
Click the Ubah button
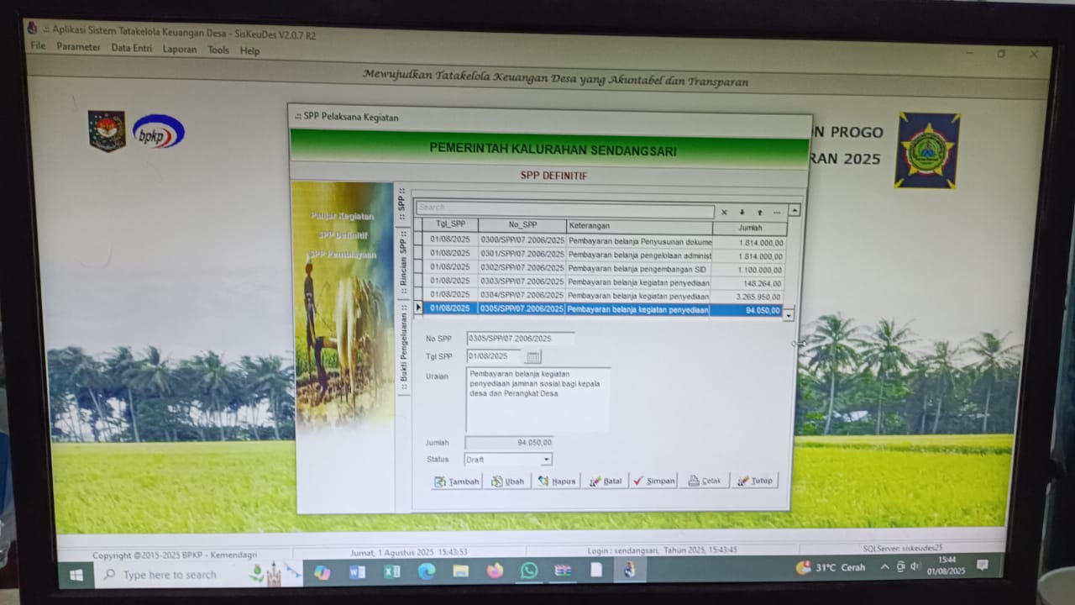[x=507, y=481]
